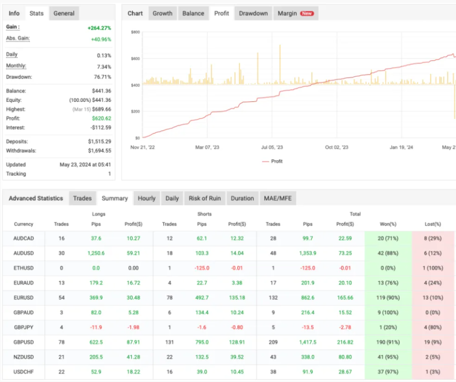
Task: Select the Growth chart tab
Action: 163,13
